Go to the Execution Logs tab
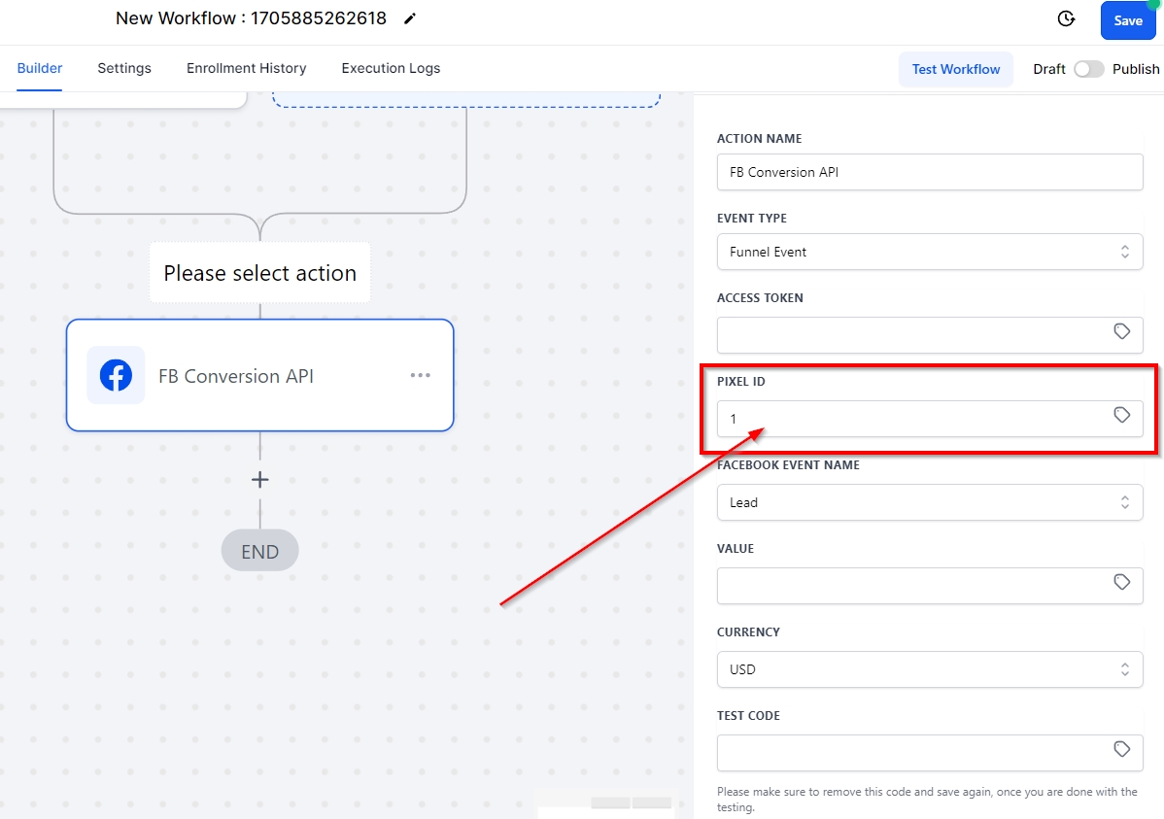1164x819 pixels. point(391,68)
